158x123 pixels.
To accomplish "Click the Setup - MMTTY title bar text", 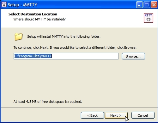I will coord(22,5).
